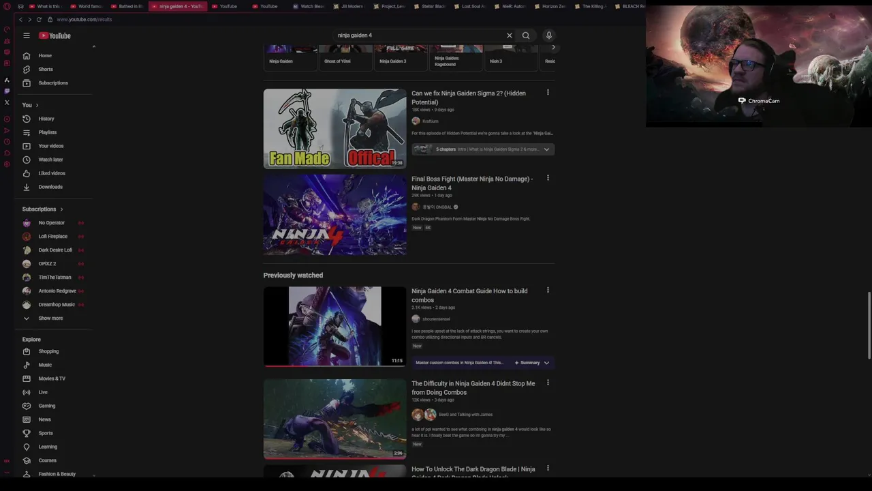This screenshot has width=872, height=491.
Task: Open options menu for Combat Guide video
Action: (x=548, y=291)
